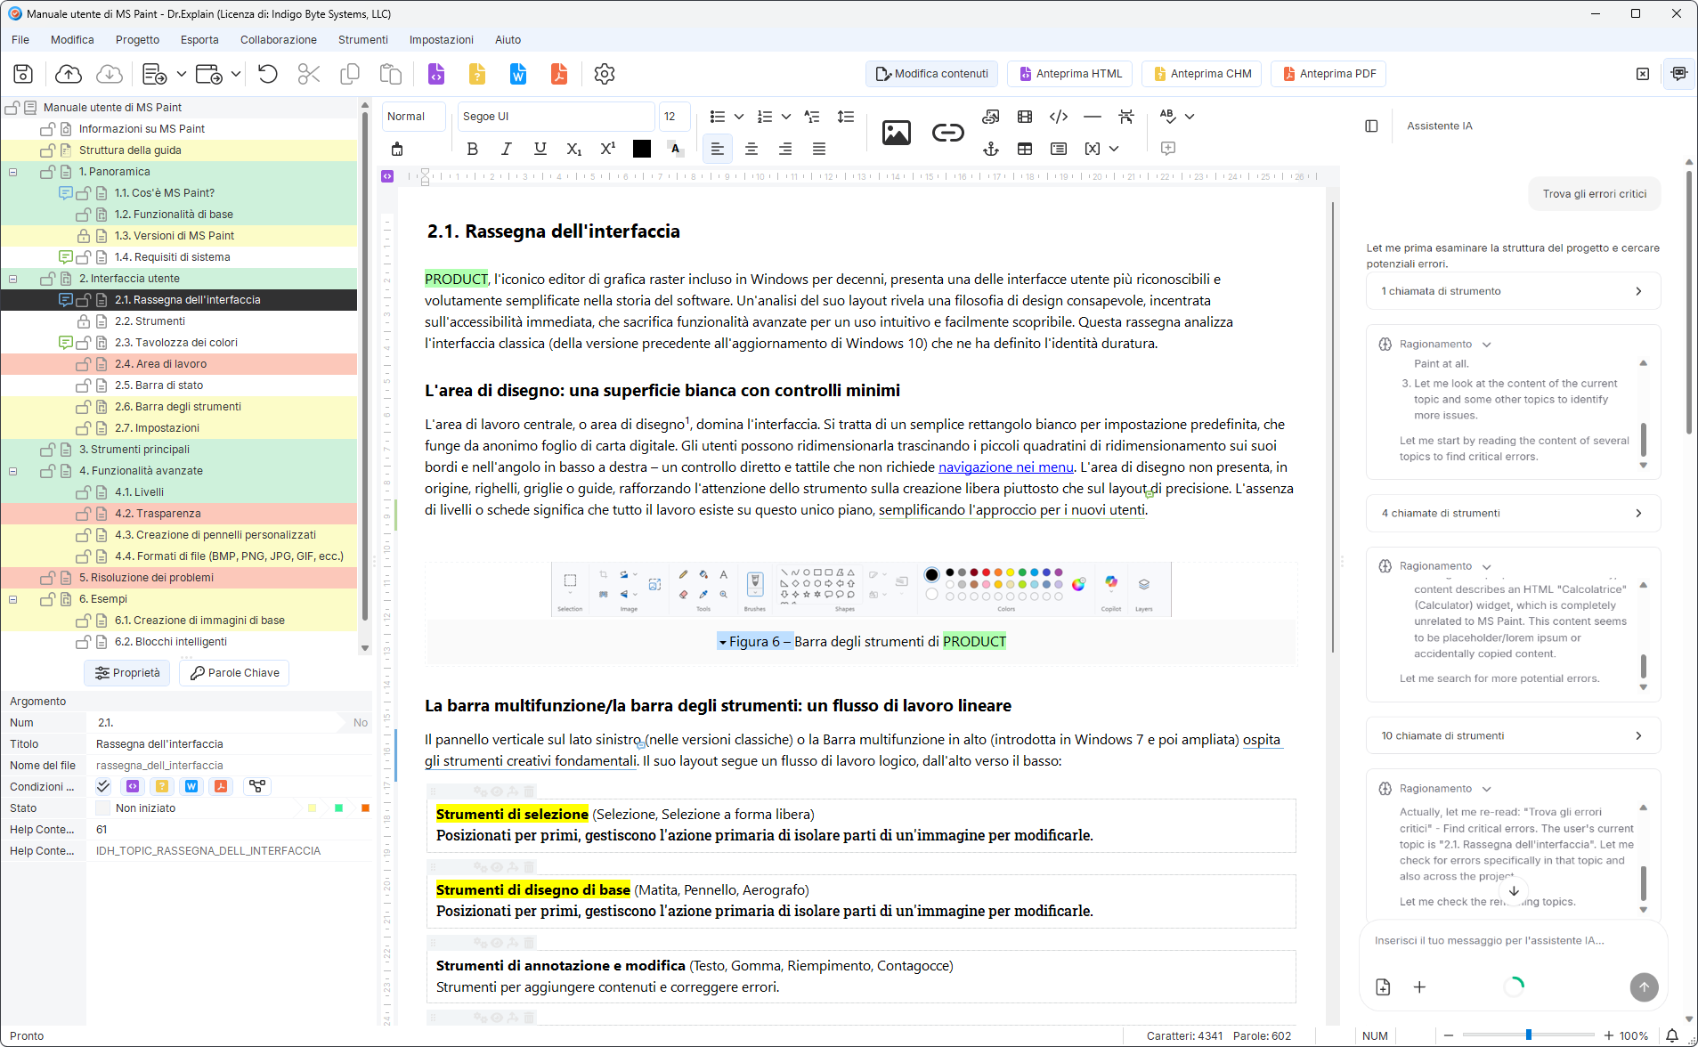
Task: Click the paste formatting brush icon
Action: pos(397,149)
